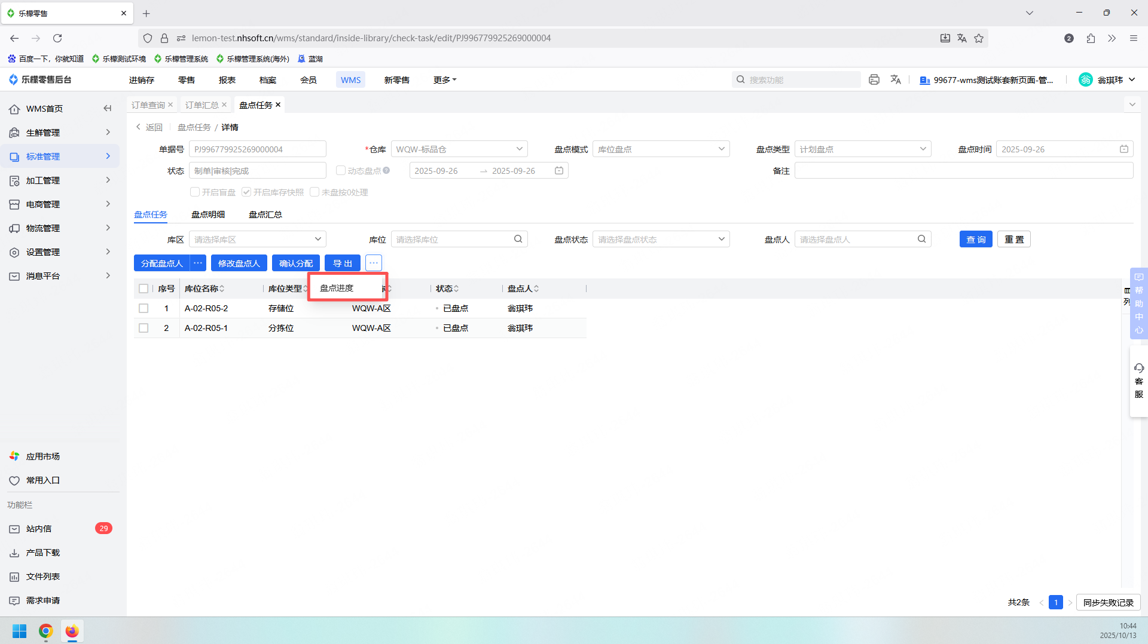This screenshot has height=644, width=1148.
Task: Click the 备注 input field
Action: 964,170
